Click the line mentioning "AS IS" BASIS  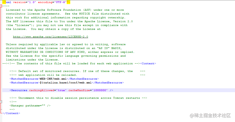click(x=64, y=48)
